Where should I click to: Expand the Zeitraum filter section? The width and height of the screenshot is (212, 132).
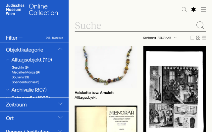[60, 104]
